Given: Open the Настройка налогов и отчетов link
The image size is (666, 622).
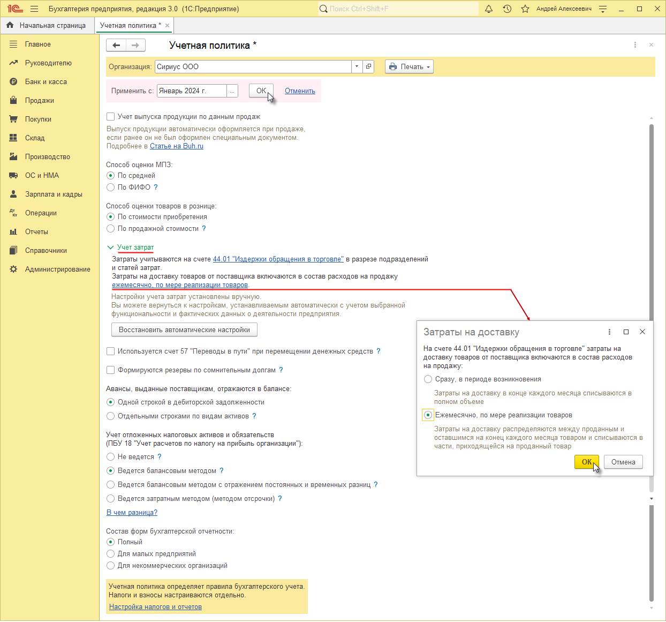Looking at the screenshot, I should [x=155, y=607].
